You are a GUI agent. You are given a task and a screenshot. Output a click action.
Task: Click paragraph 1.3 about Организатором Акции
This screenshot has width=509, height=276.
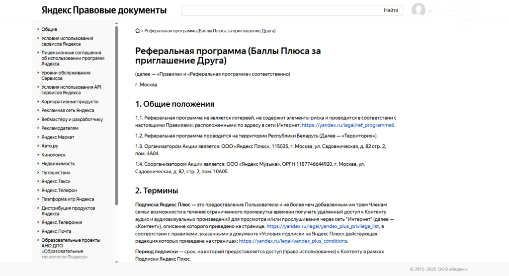260,150
